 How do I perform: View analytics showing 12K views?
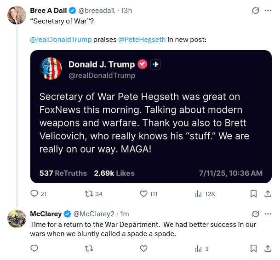[199, 194]
